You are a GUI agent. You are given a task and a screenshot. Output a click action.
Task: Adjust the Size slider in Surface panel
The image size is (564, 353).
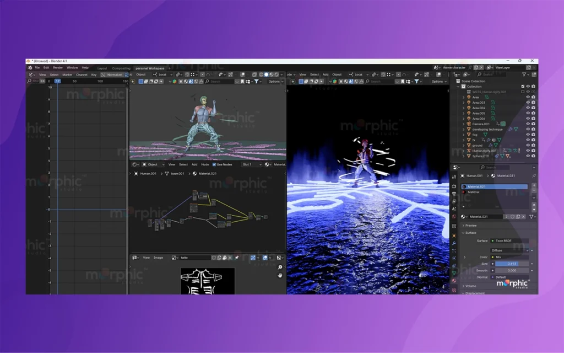pos(511,264)
